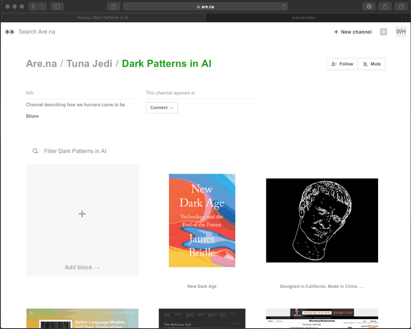Focus the Search Are.na field
The image size is (411, 329).
coord(37,32)
